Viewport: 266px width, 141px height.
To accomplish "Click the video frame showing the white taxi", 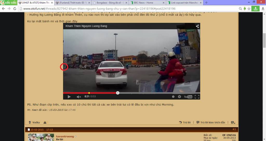I will [131, 61].
